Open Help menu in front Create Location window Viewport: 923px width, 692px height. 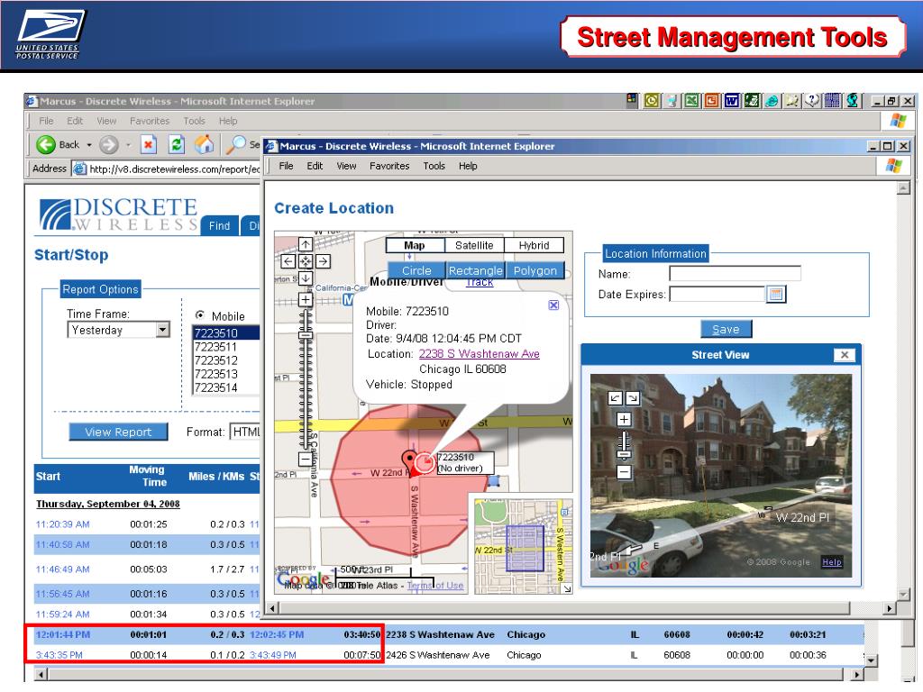468,166
